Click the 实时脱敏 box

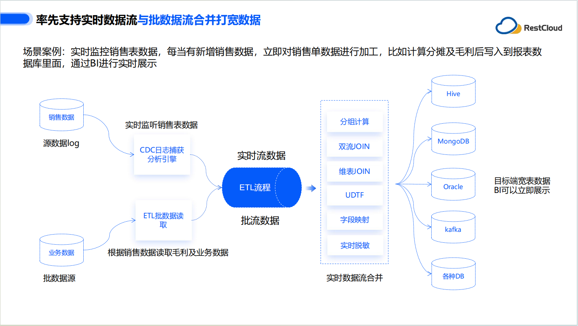[355, 245]
